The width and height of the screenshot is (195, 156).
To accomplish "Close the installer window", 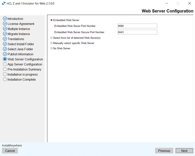I will point(189,3).
